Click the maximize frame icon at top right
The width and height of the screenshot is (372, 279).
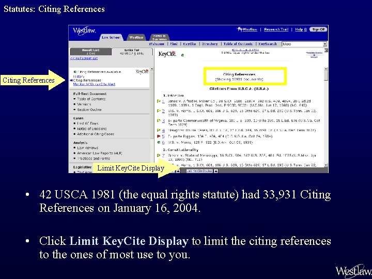tap(326, 50)
